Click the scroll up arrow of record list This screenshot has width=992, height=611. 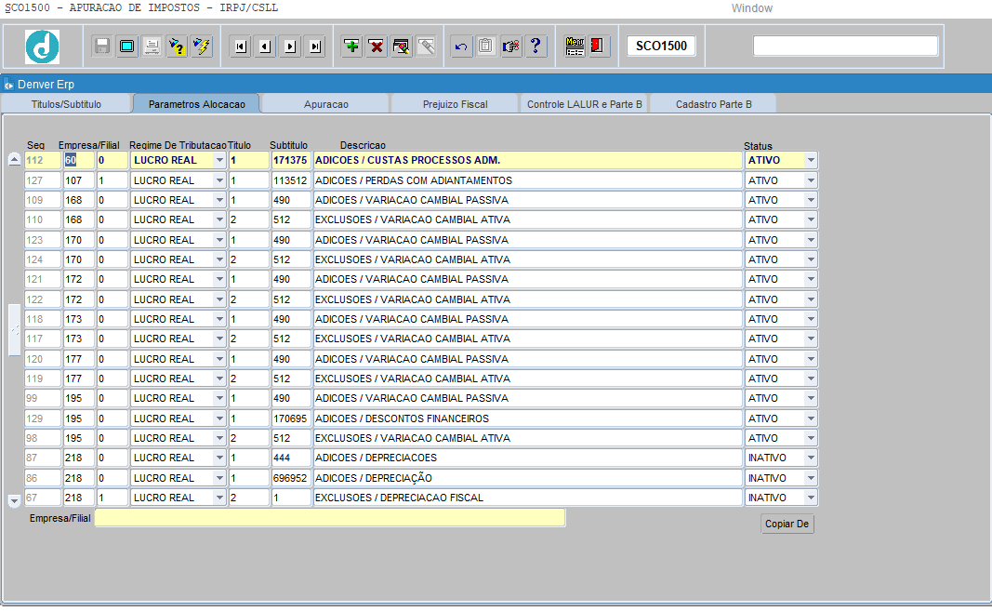(14, 160)
